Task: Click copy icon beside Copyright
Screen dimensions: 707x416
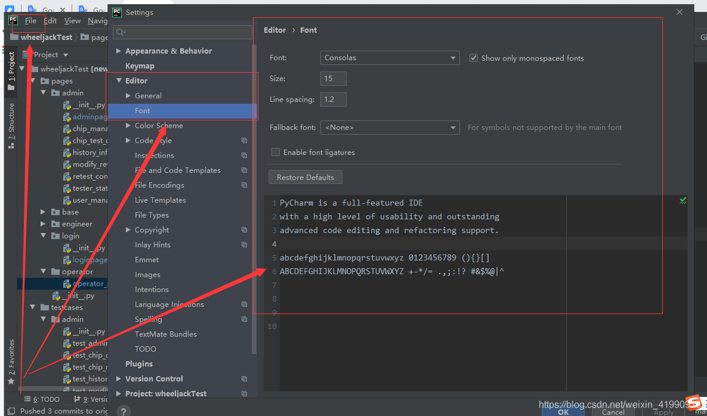Action: [x=244, y=229]
